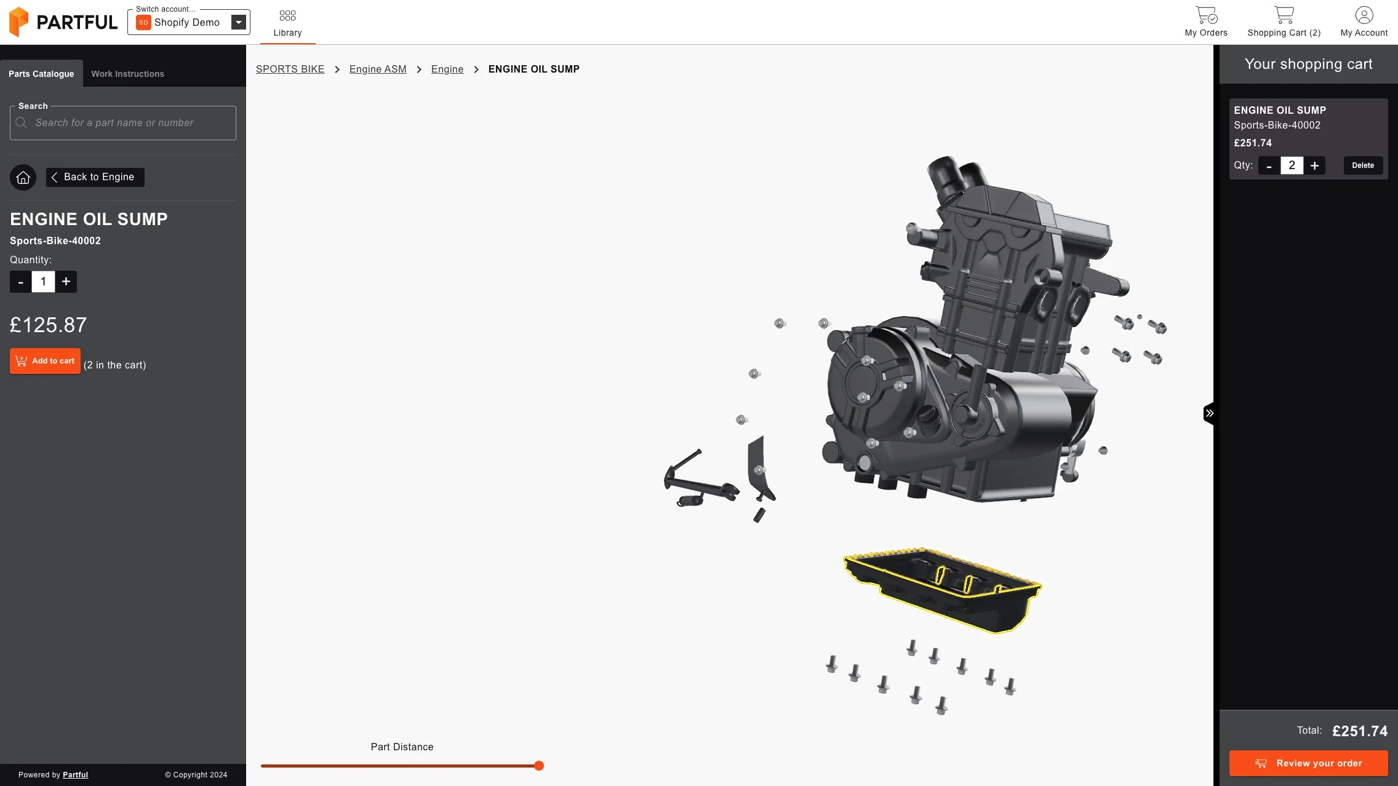Increase quantity in parts catalogue panel

[66, 282]
